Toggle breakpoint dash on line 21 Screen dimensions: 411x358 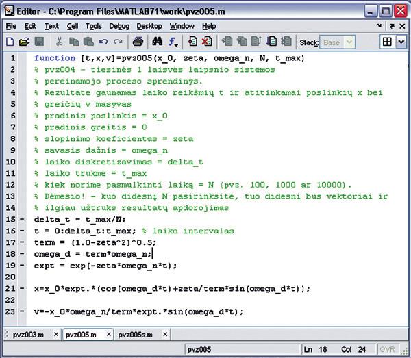[22, 288]
